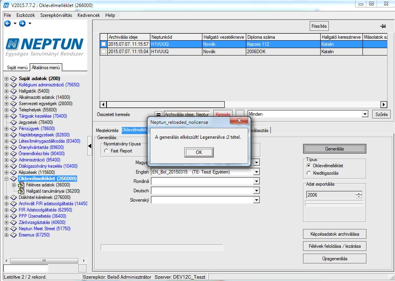Screen dimensions: 395x281
Task: Select the Oklevélmelléklet type radio button
Action: click(x=308, y=166)
